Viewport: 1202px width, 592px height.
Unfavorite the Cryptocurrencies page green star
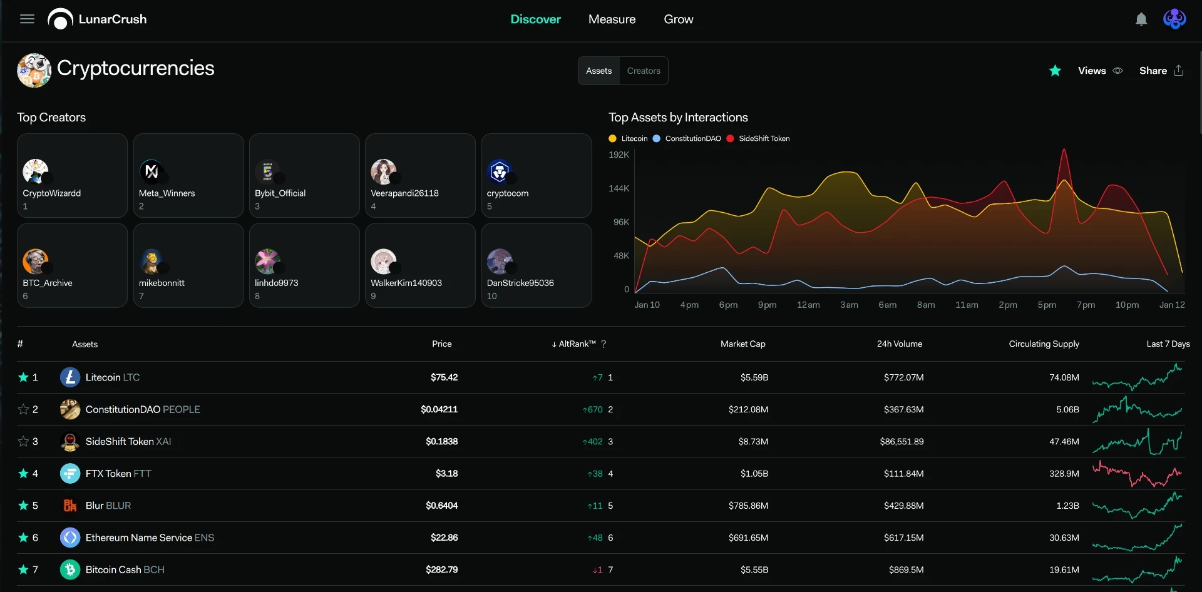pyautogui.click(x=1055, y=71)
